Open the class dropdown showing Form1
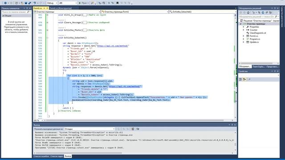Image resolution: width=285 pixels, height=160 pixels. click(135, 12)
